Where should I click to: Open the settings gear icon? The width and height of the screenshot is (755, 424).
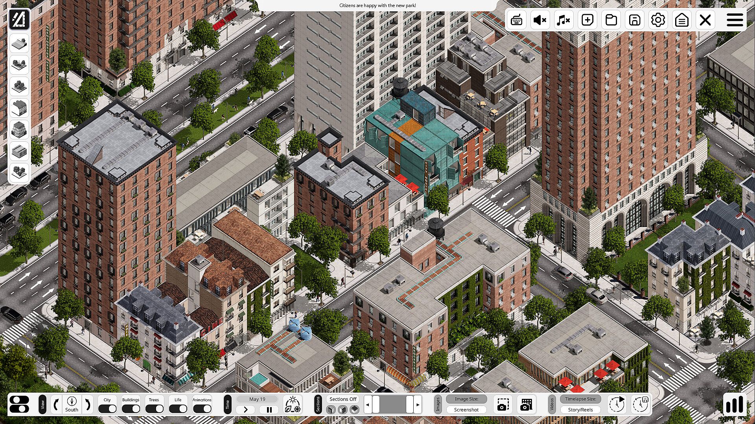pyautogui.click(x=658, y=20)
